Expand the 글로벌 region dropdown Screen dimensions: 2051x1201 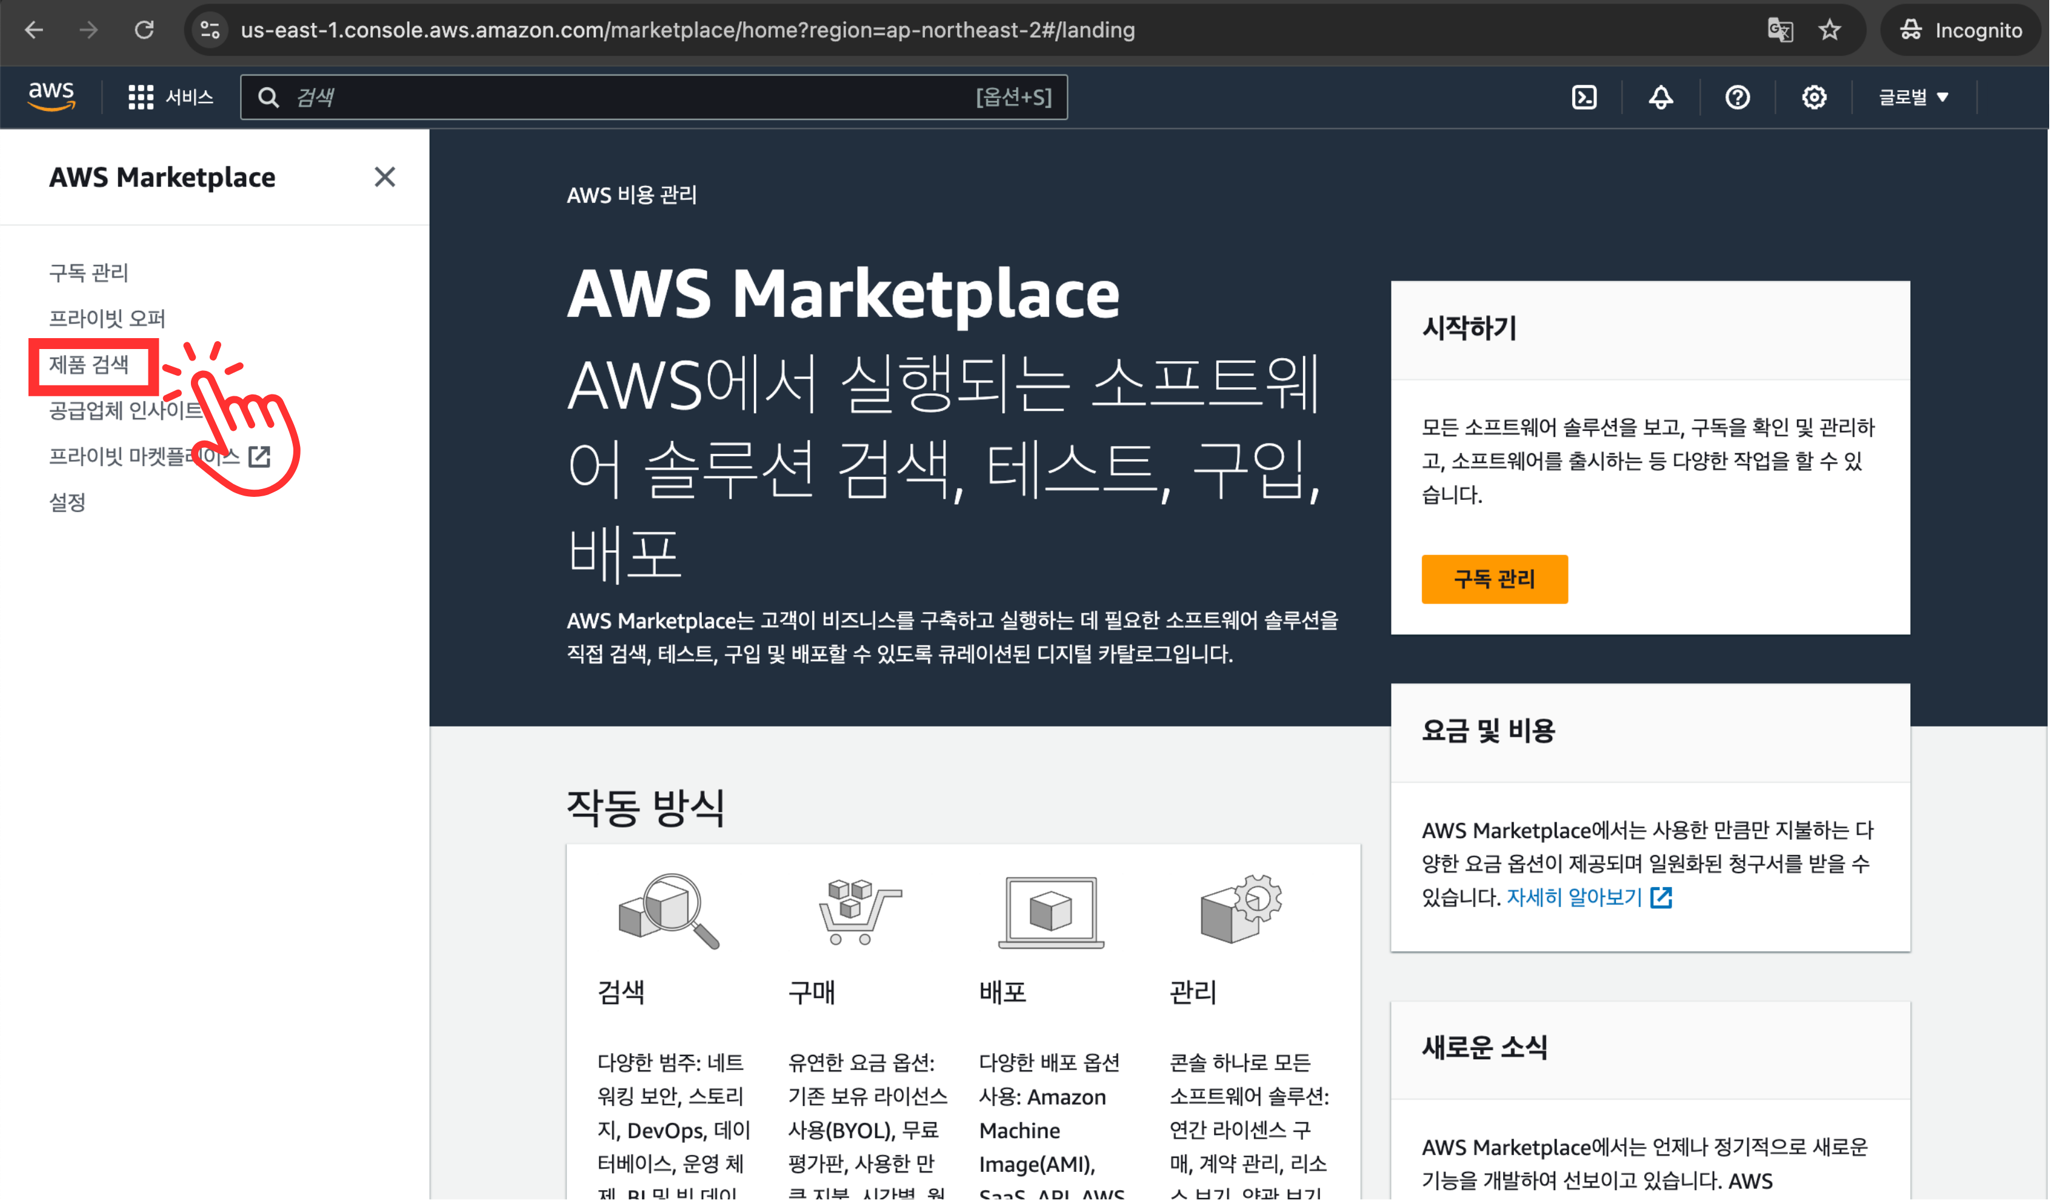click(1913, 98)
